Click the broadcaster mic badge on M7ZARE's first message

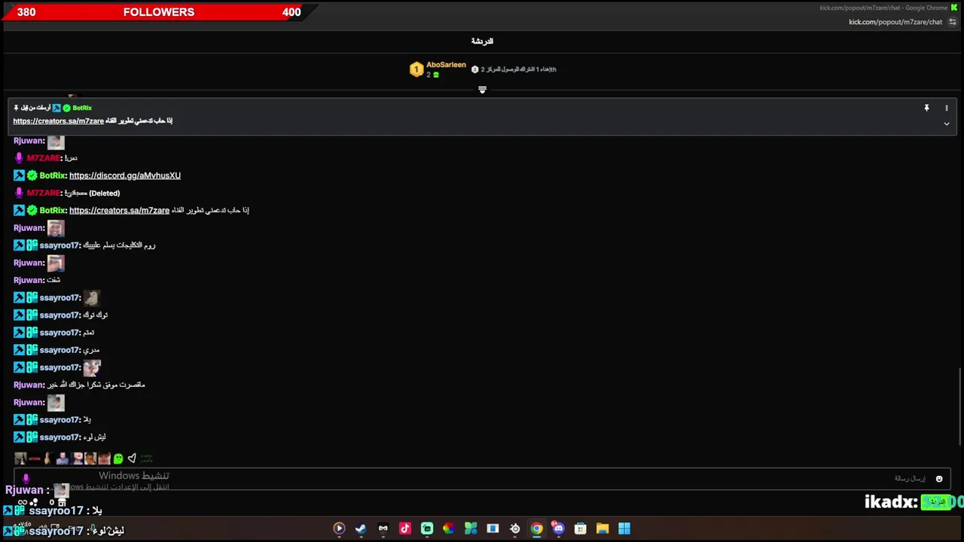coord(19,158)
